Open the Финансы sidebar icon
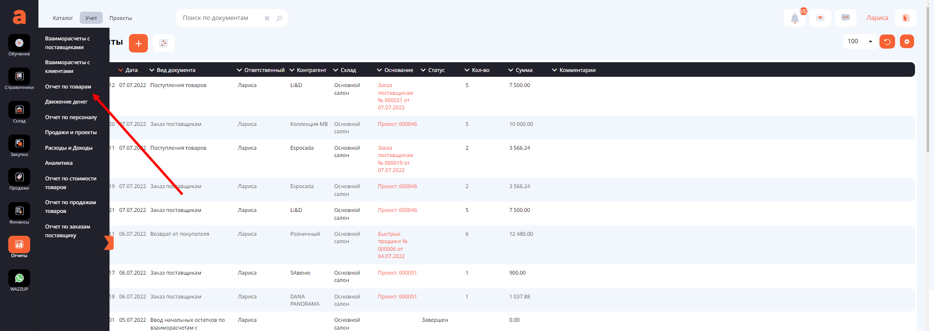The width and height of the screenshot is (934, 331). click(19, 213)
